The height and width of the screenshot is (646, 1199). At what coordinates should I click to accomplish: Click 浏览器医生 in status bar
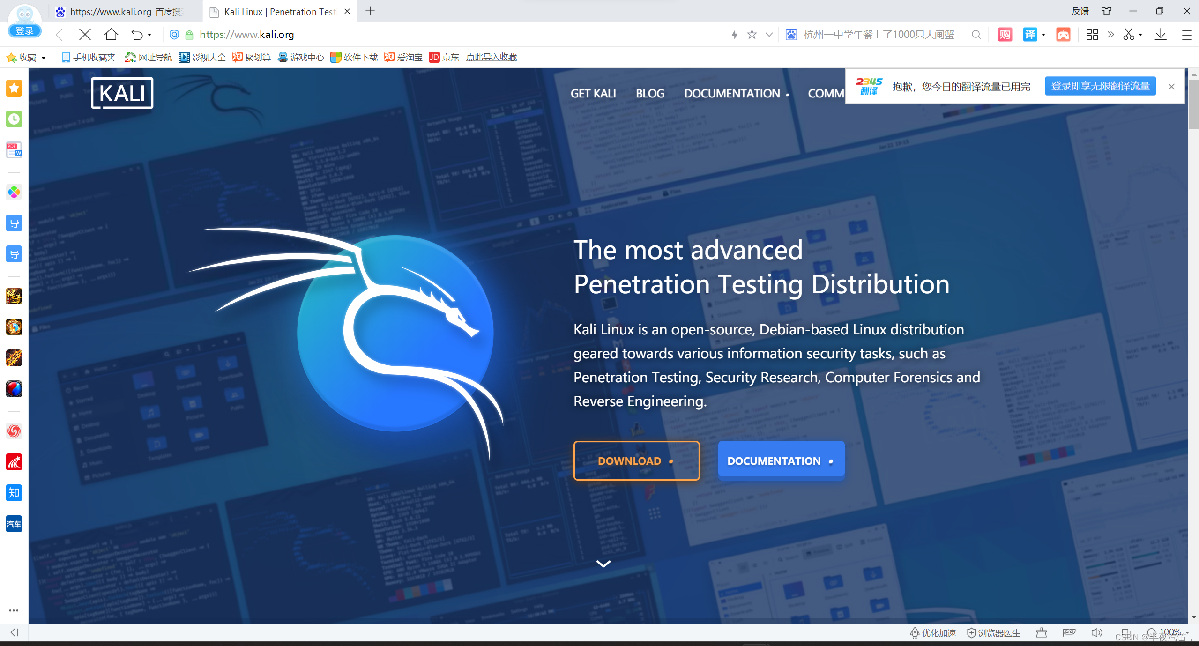coord(994,633)
